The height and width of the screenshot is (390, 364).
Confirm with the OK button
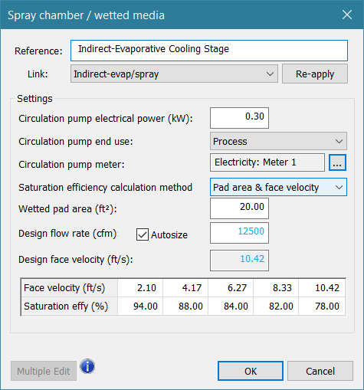251,371
